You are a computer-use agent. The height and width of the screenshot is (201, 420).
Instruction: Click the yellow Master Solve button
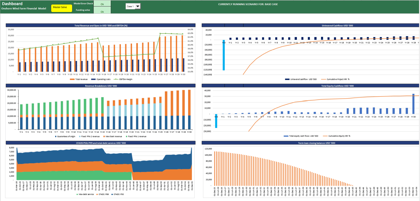(x=61, y=8)
